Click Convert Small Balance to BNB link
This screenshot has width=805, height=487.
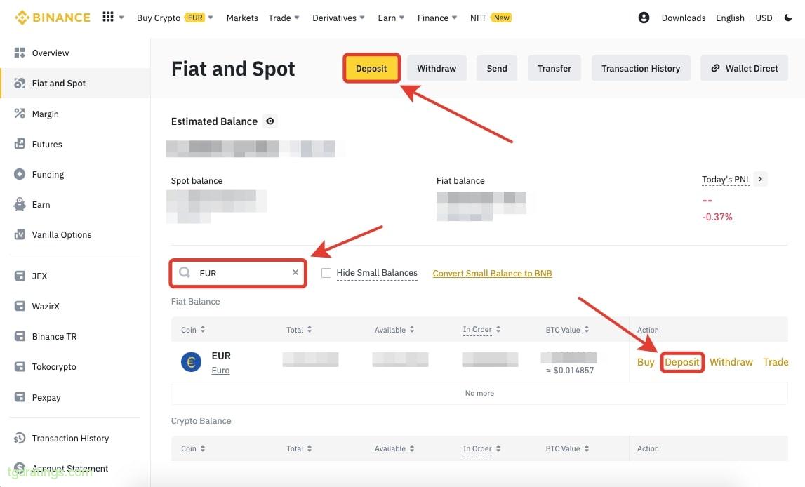(x=492, y=273)
